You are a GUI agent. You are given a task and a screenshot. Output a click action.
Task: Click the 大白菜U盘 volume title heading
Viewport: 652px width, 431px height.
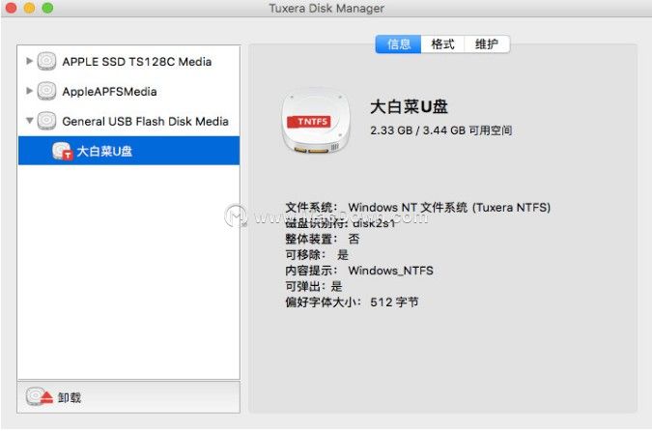click(409, 106)
